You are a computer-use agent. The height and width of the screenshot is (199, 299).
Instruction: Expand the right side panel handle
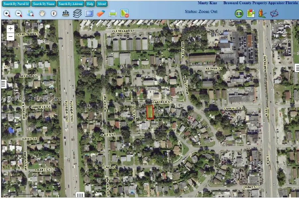click(x=297, y=67)
